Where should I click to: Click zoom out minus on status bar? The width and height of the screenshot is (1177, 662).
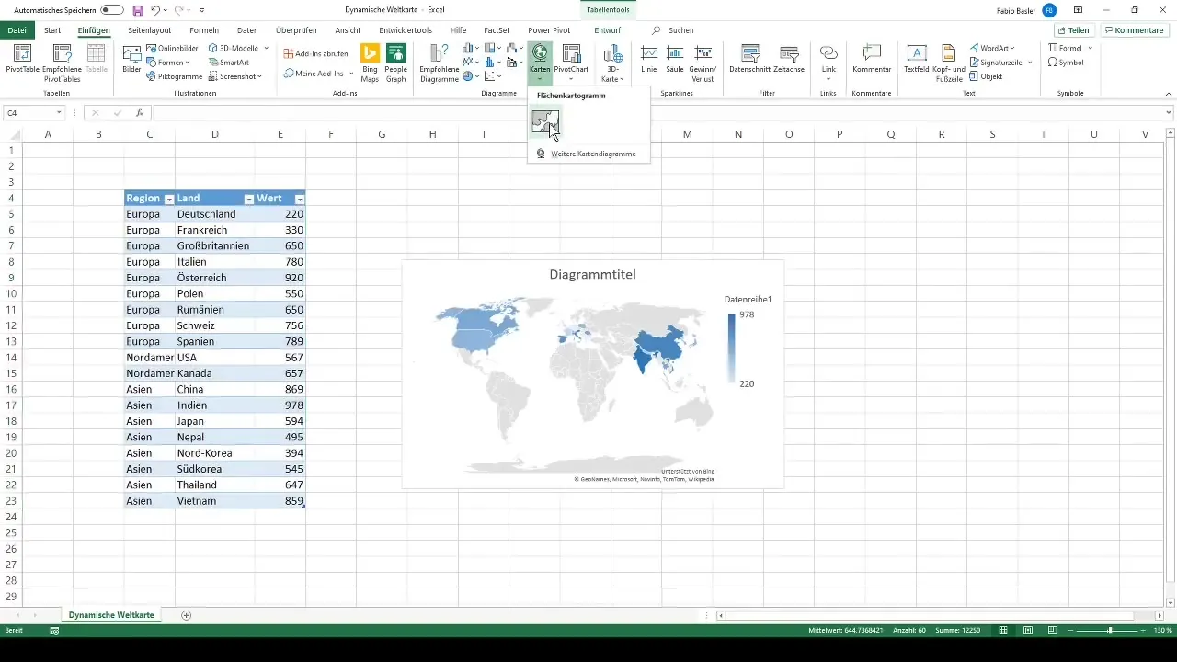pos(1071,631)
